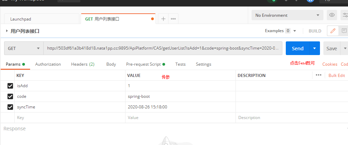Click the request URL field

coord(163,48)
